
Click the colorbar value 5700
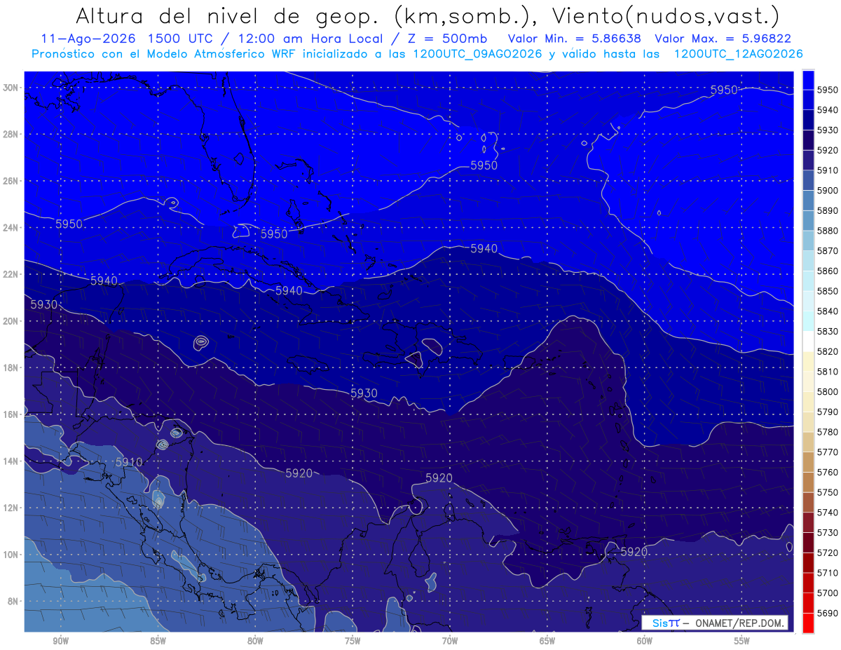(x=828, y=593)
